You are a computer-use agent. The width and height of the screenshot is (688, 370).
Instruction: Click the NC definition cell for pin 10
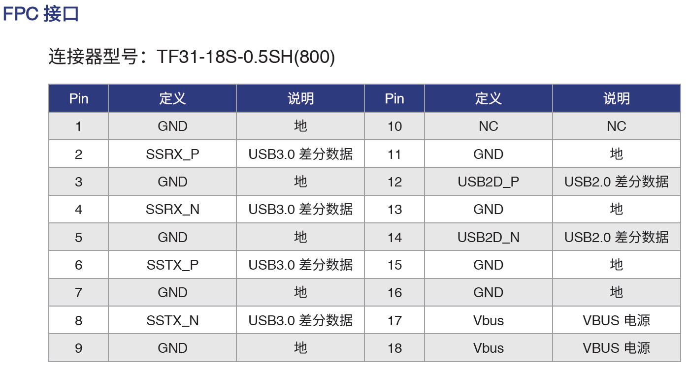pyautogui.click(x=489, y=126)
